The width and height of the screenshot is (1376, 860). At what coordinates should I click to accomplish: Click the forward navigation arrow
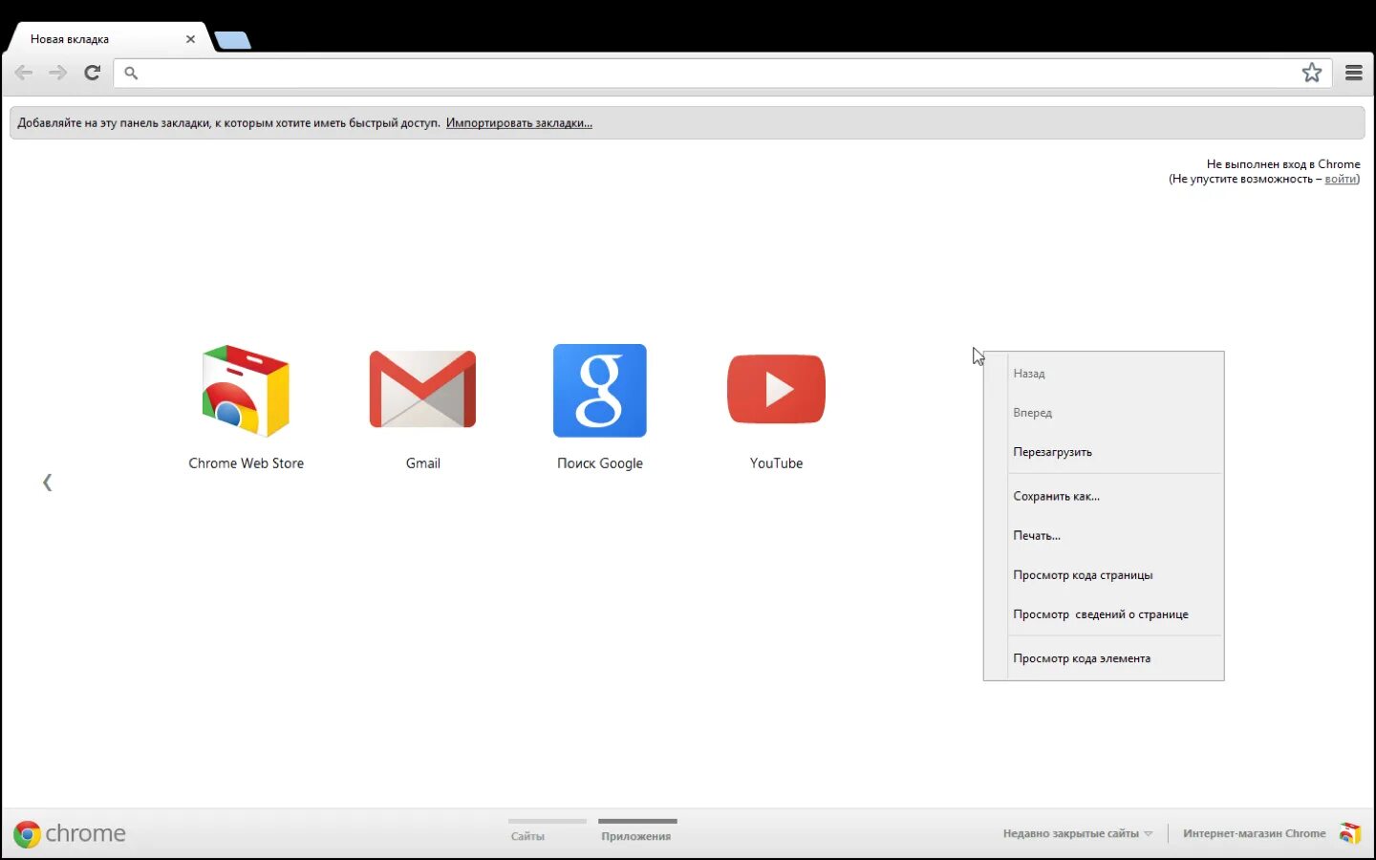coord(57,73)
